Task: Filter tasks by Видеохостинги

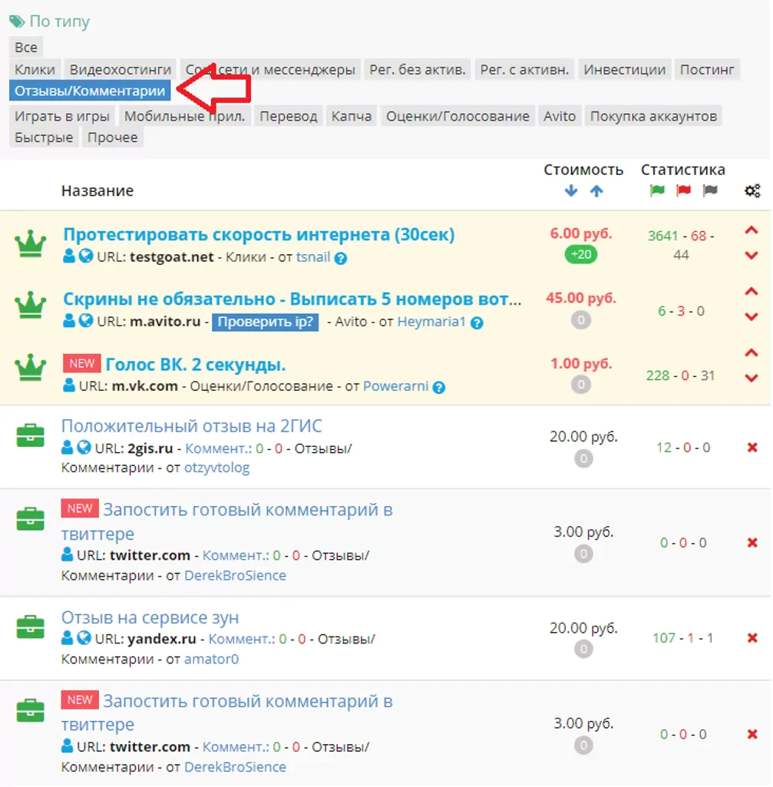Action: coord(120,69)
